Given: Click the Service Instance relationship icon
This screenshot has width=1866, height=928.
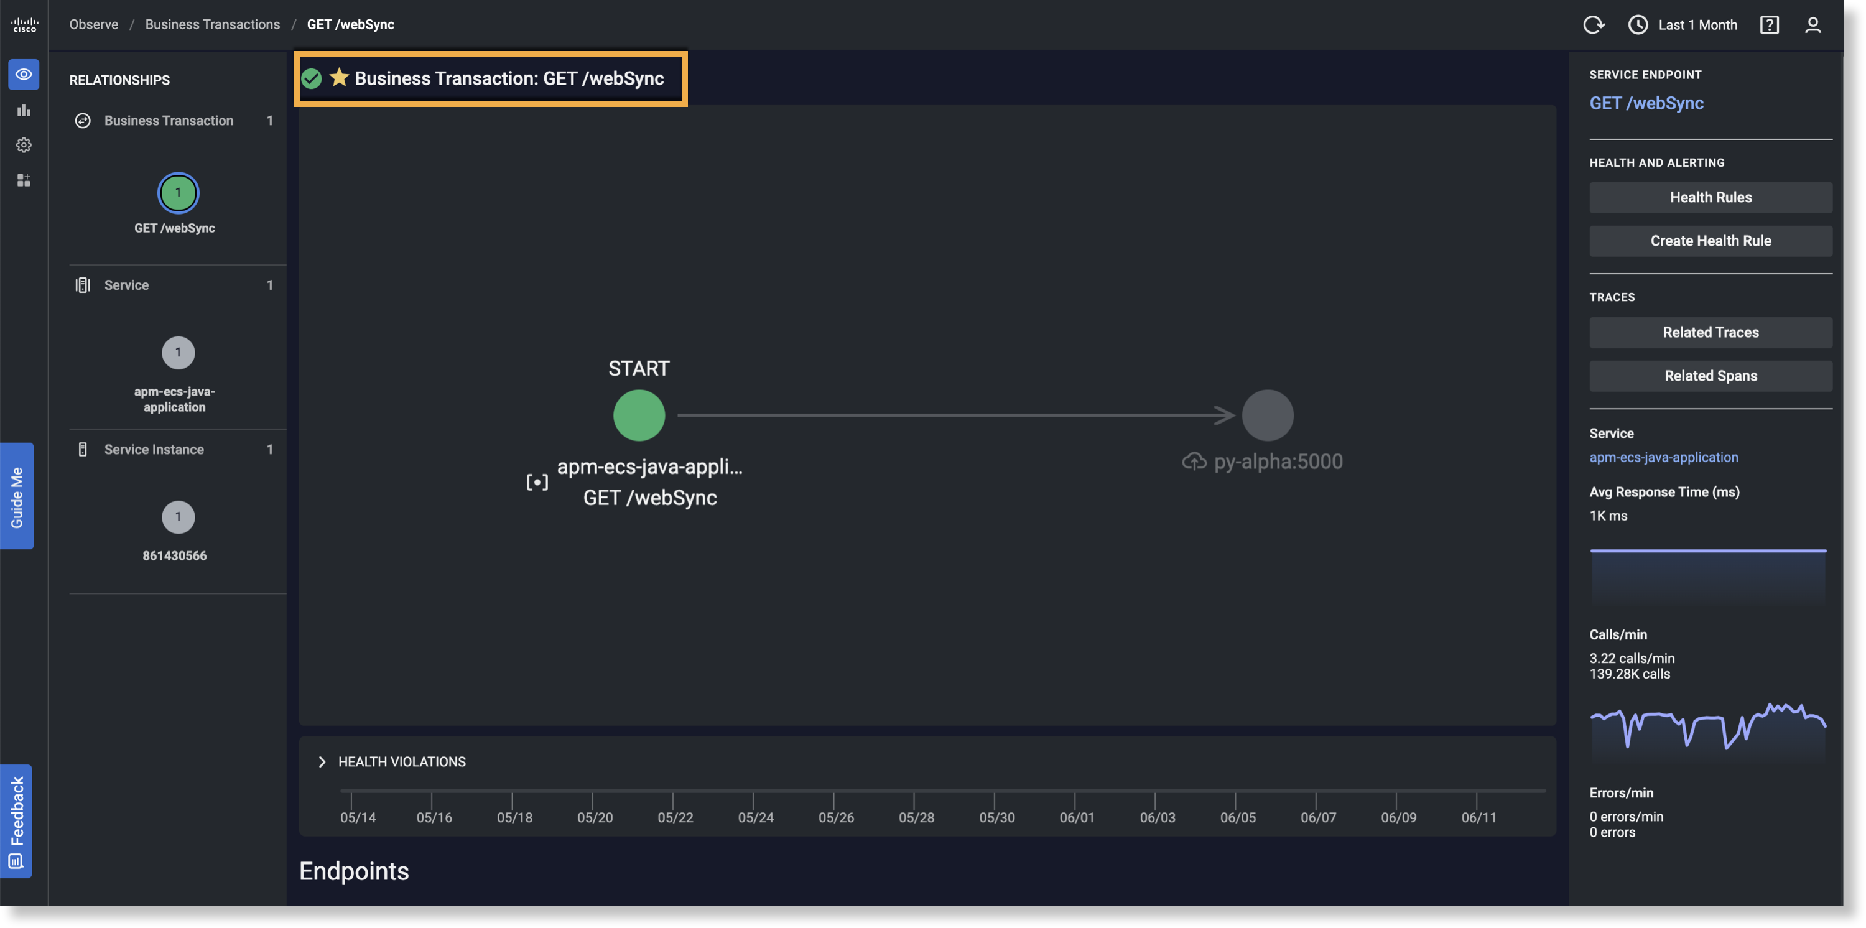Looking at the screenshot, I should coord(83,449).
